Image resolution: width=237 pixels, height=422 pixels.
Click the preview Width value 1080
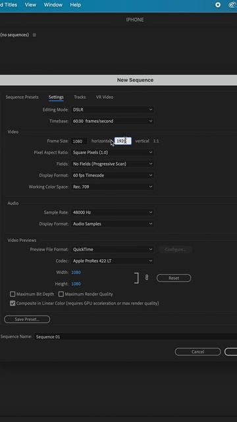tap(76, 272)
